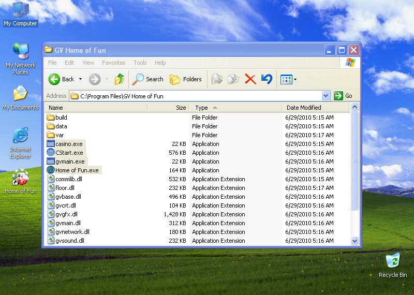Click the Forward arrow button
The image size is (414, 295).
click(x=95, y=79)
